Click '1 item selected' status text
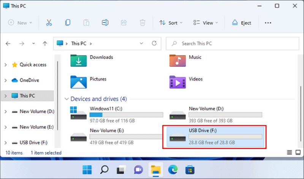 [x=46, y=153]
